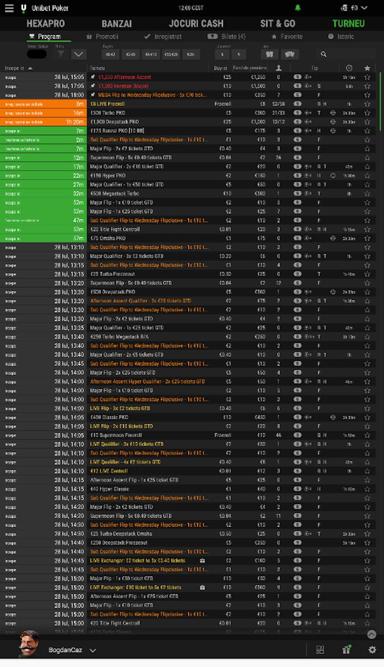384x667 pixels.
Task: Open the gift rewards icon
Action: click(x=346, y=650)
